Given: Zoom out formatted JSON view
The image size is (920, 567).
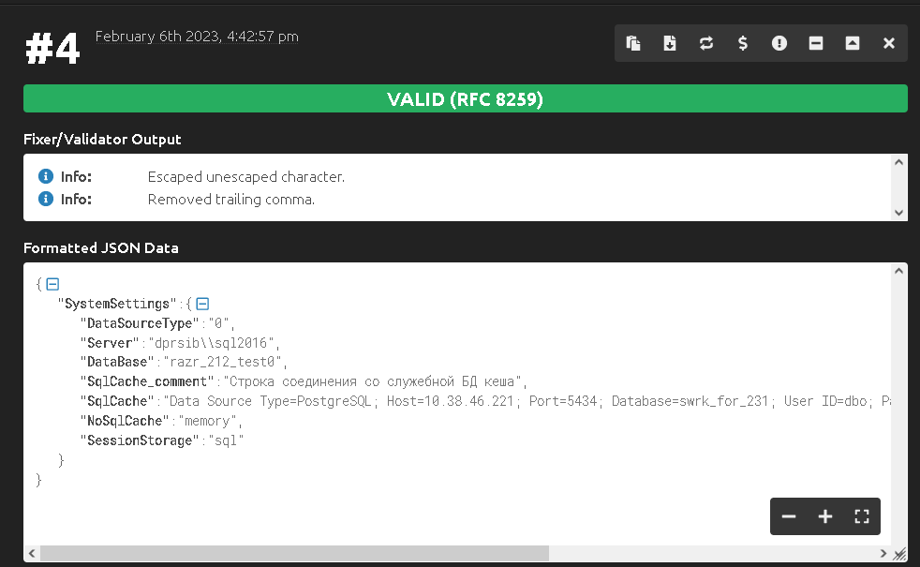Looking at the screenshot, I should 789,516.
